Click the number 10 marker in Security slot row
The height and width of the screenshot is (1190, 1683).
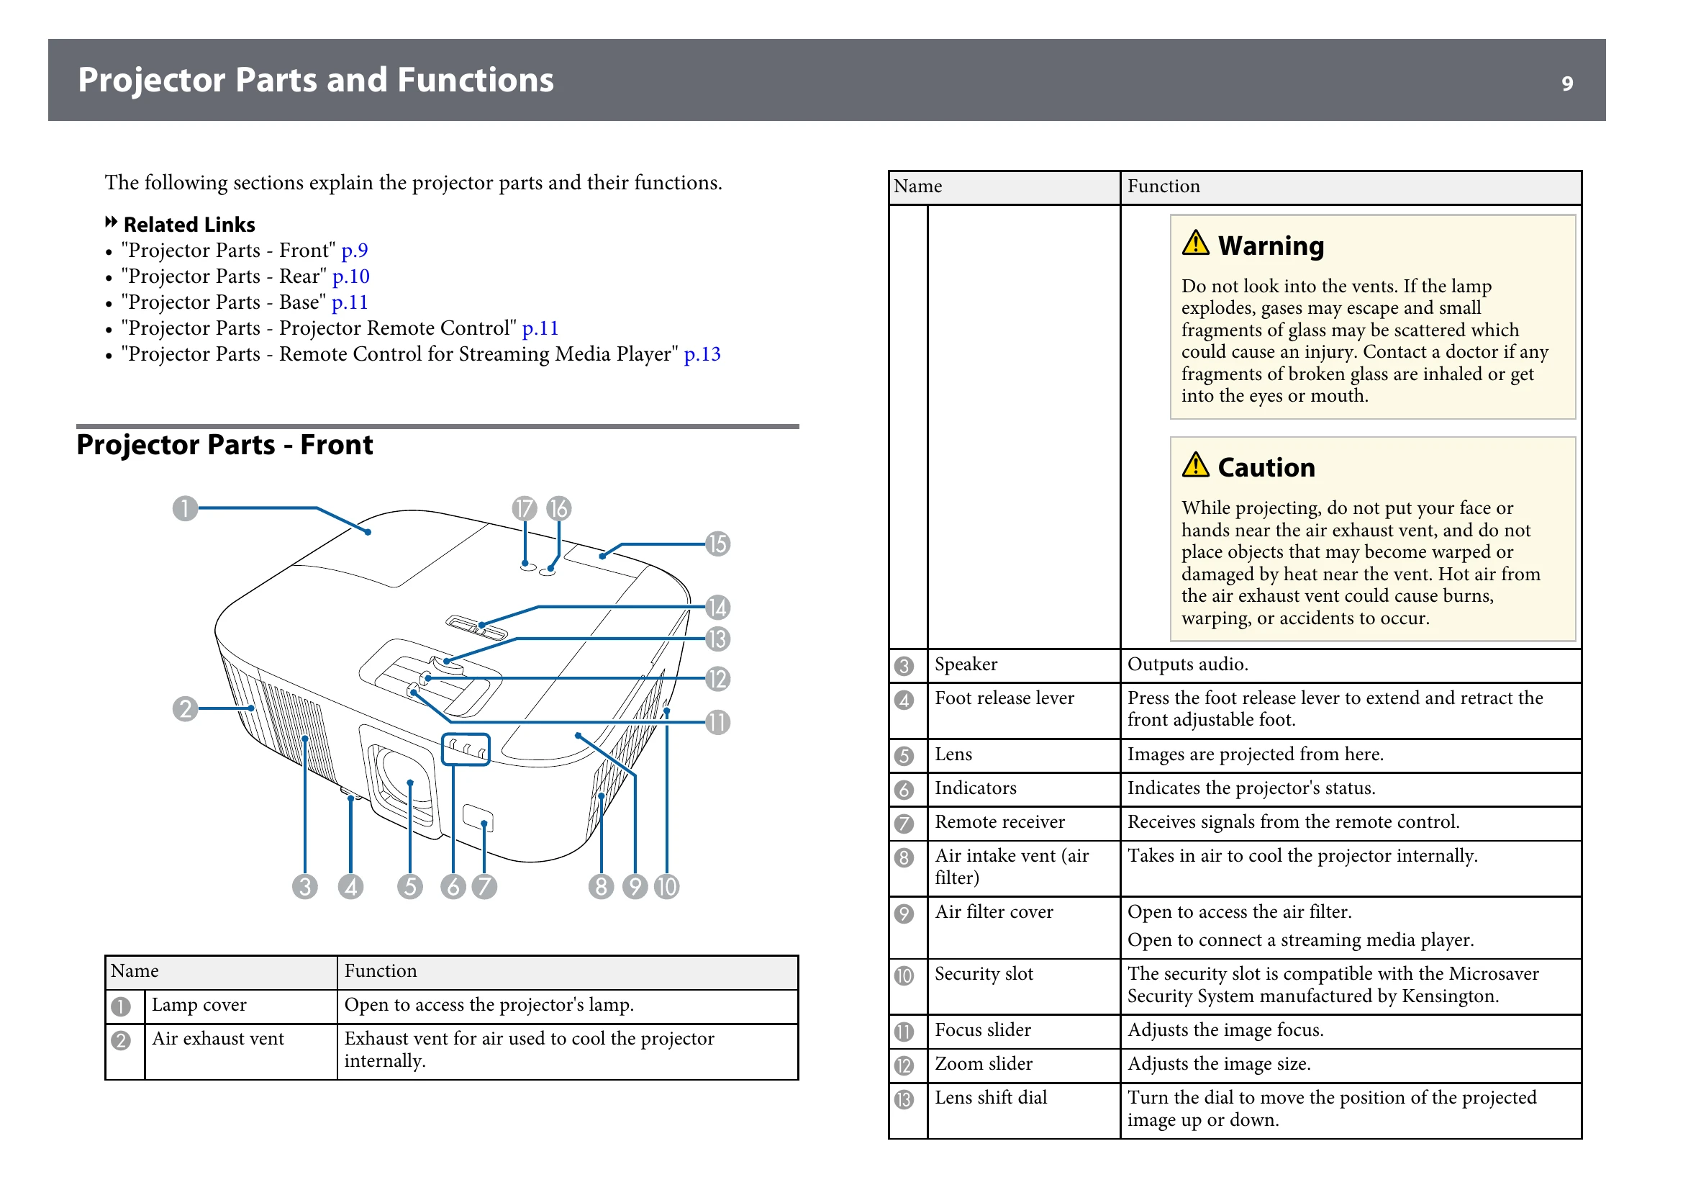(904, 977)
